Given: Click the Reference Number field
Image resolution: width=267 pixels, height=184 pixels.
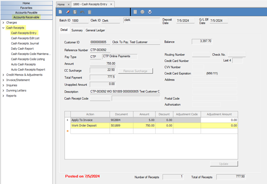Looking at the screenshot, I should tap(100, 50).
